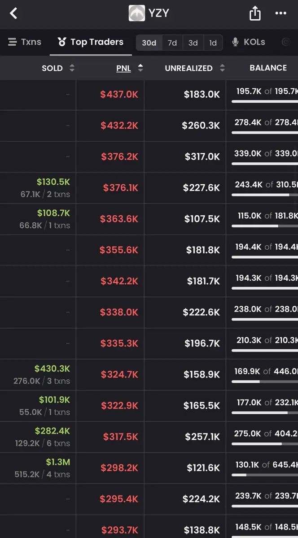
Task: Click the BALANCE column header
Action: 268,68
